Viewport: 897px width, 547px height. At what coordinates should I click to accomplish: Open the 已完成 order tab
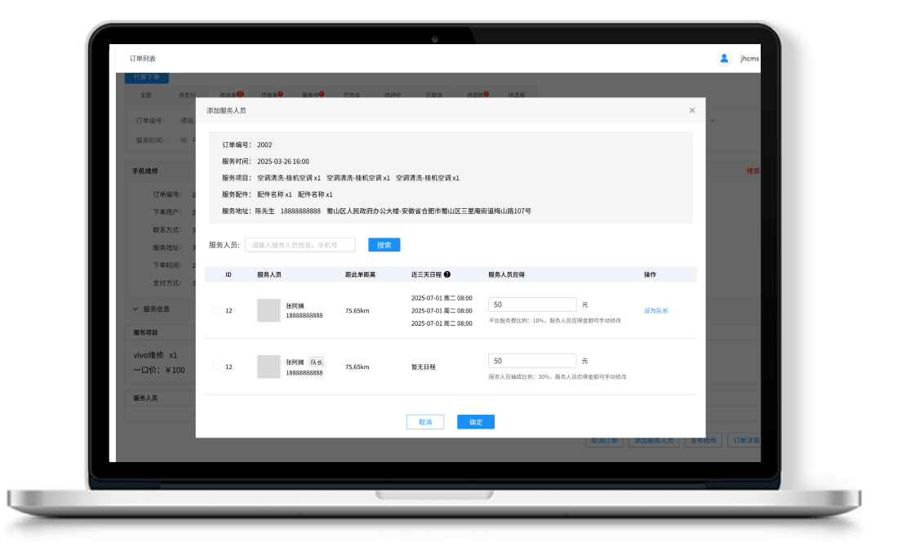[351, 95]
